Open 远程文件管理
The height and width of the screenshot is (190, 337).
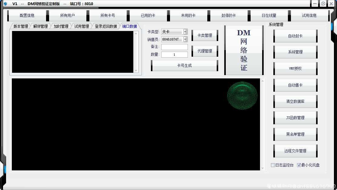pyautogui.click(x=295, y=151)
